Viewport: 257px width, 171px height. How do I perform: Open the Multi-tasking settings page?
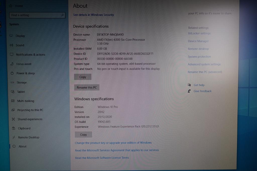coord(26,101)
